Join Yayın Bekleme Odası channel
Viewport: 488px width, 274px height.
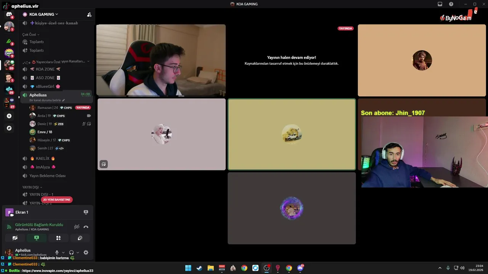[56, 176]
